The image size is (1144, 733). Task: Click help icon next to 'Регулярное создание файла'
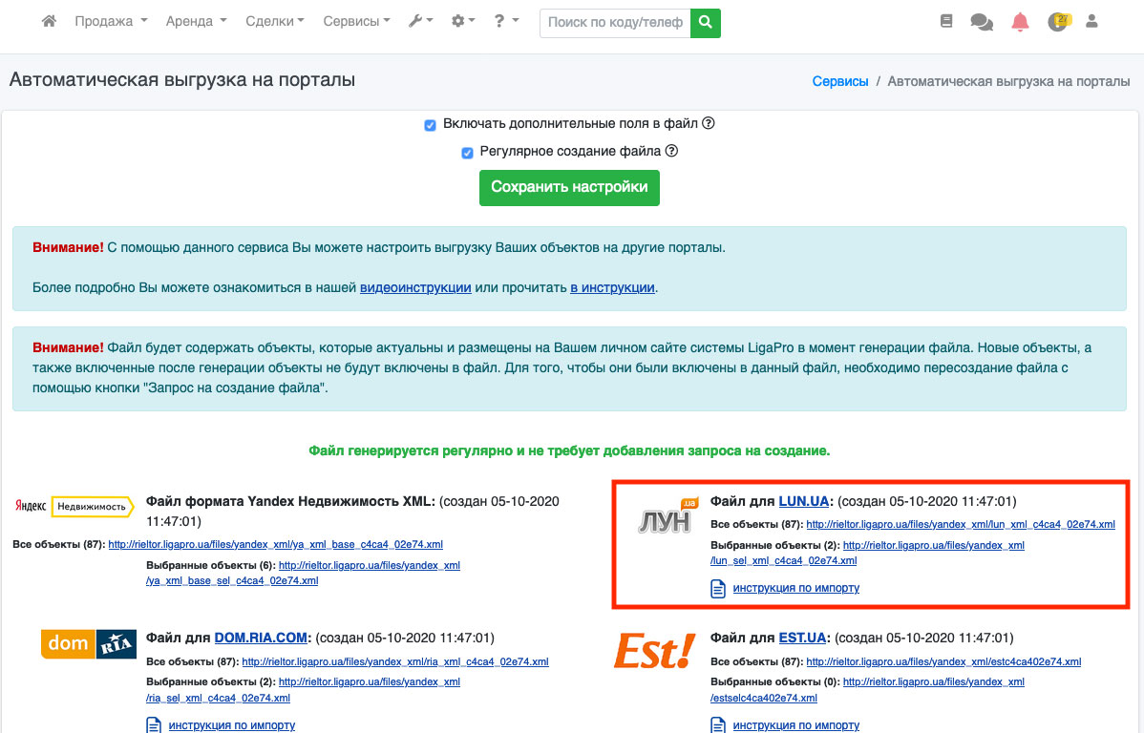671,151
